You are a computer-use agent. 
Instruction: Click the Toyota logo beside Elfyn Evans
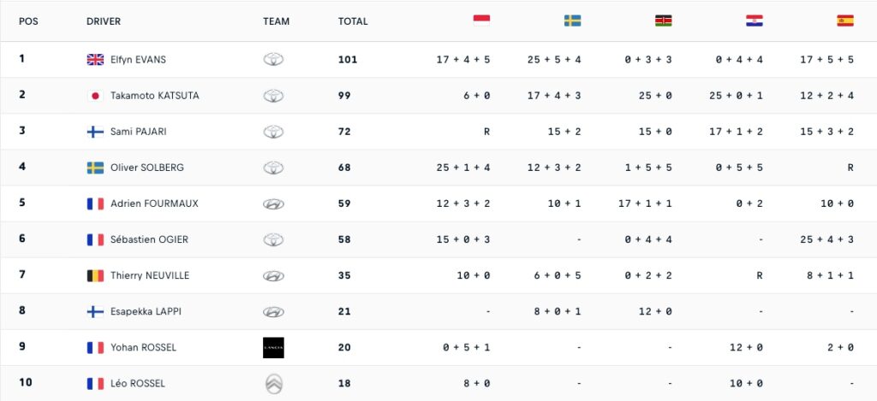[273, 60]
